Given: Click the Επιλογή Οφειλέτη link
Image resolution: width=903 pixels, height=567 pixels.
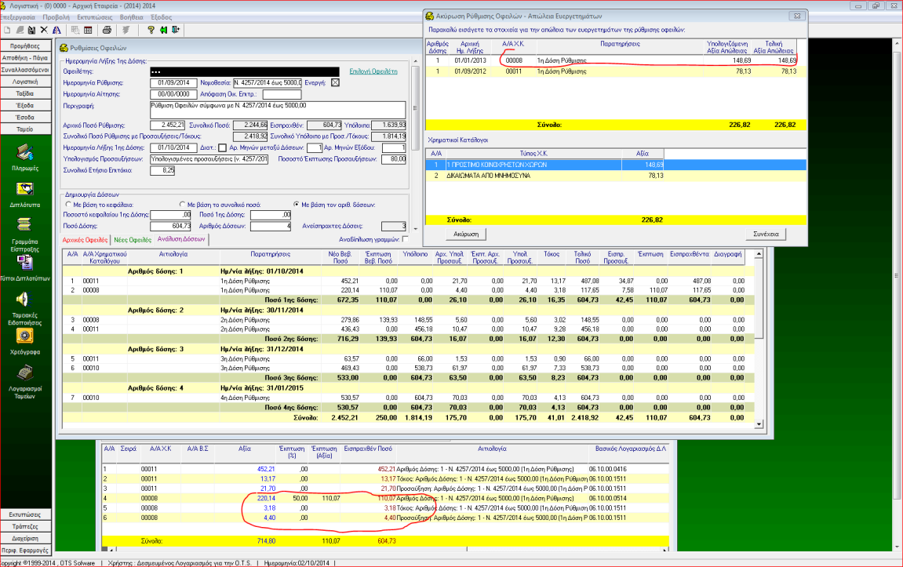Looking at the screenshot, I should click(373, 71).
